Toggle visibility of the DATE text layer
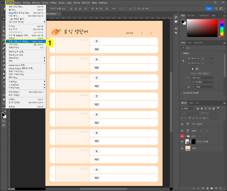 tap(183, 130)
